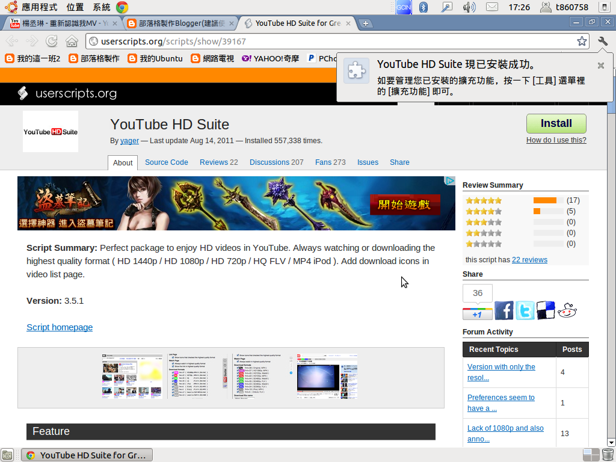Open the volume control in top panel

469,7
